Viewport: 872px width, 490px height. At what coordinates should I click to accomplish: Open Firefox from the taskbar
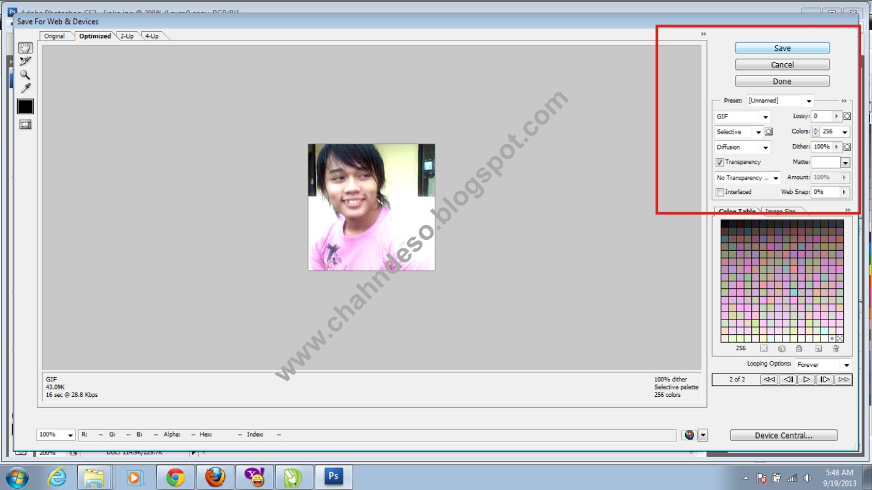[x=215, y=477]
